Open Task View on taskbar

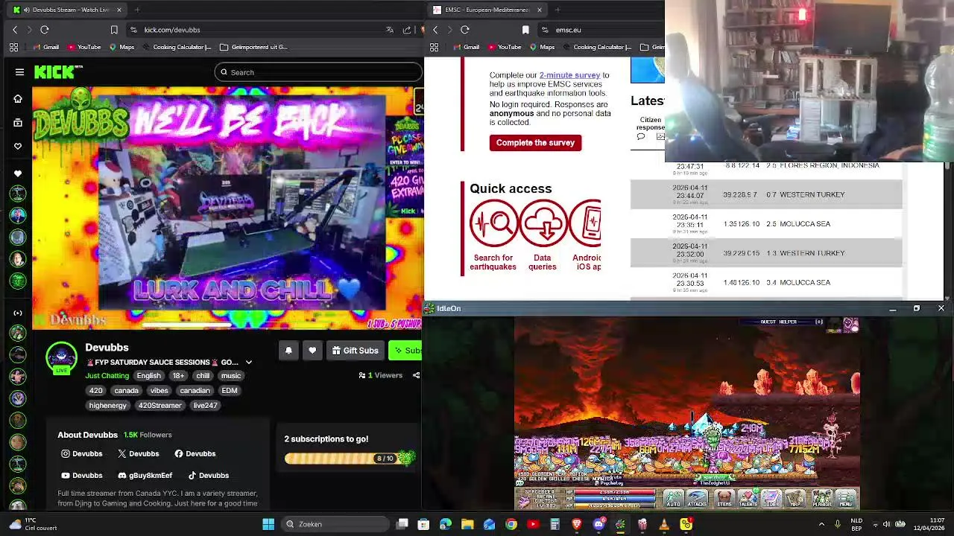click(402, 524)
